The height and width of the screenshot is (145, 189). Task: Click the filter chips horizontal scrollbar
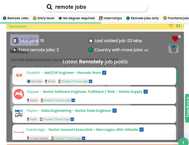coord(50,23)
